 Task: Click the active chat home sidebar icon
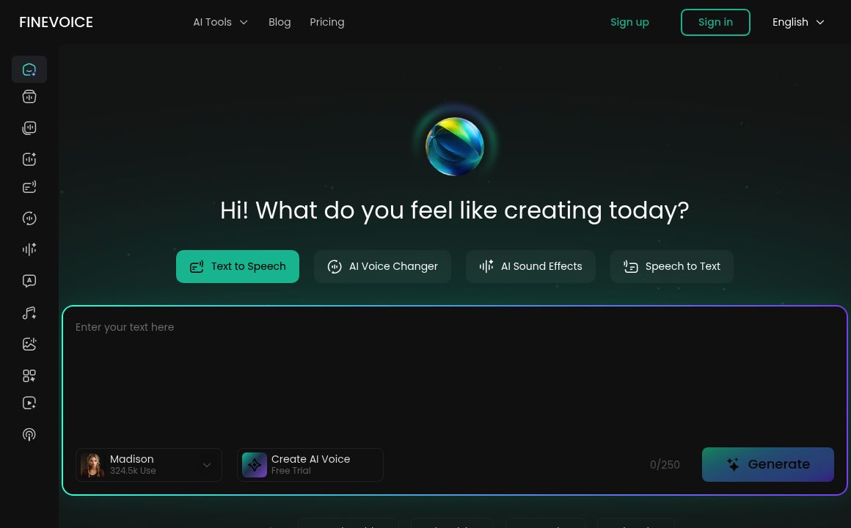[x=29, y=70]
